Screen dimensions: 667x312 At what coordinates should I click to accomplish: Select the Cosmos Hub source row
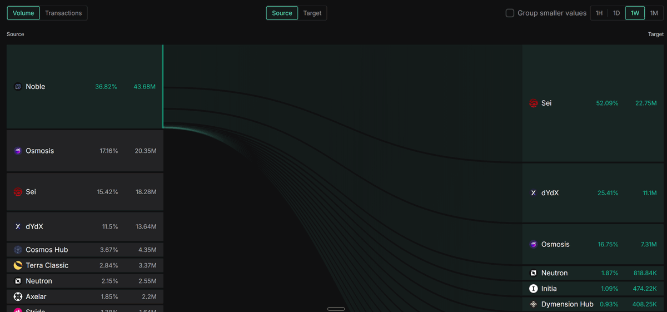coord(85,250)
